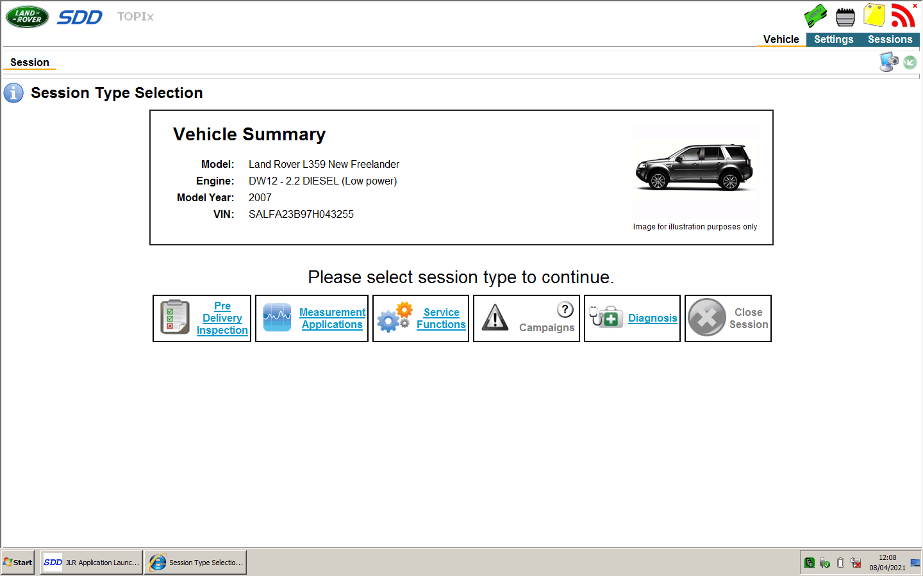
Task: Click the USB safely remove tray icon
Action: [825, 563]
